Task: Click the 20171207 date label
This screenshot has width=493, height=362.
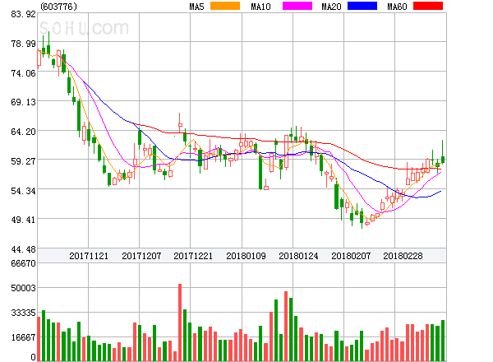Action: (x=141, y=256)
